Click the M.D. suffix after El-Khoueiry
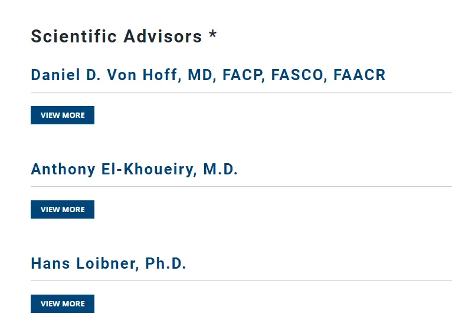This screenshot has width=452, height=327. click(220, 170)
